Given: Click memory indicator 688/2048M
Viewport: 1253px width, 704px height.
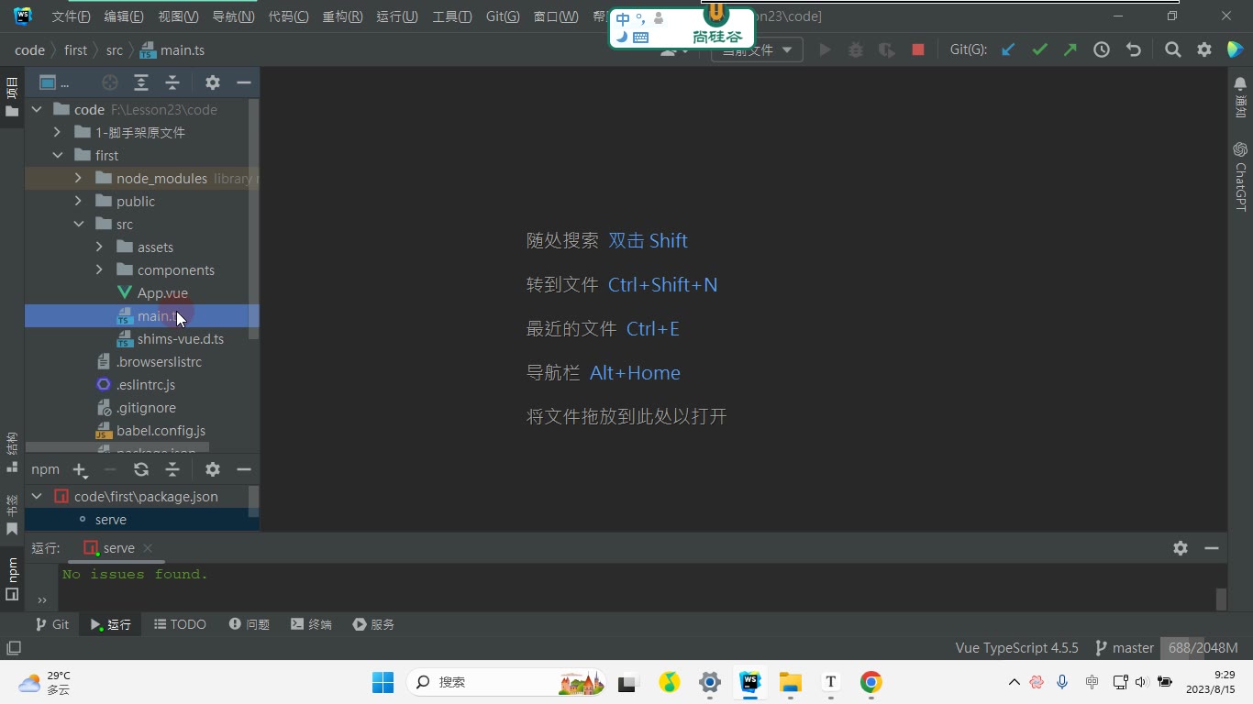Looking at the screenshot, I should pyautogui.click(x=1203, y=648).
